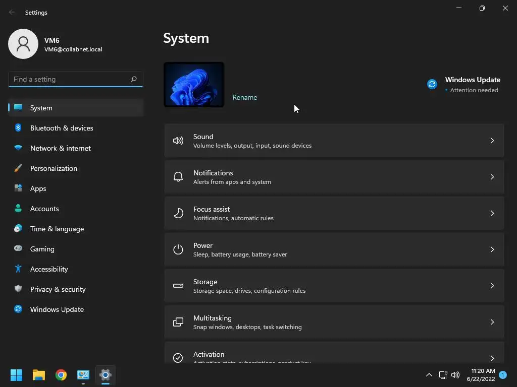Open the Sound settings speaker icon

178,141
